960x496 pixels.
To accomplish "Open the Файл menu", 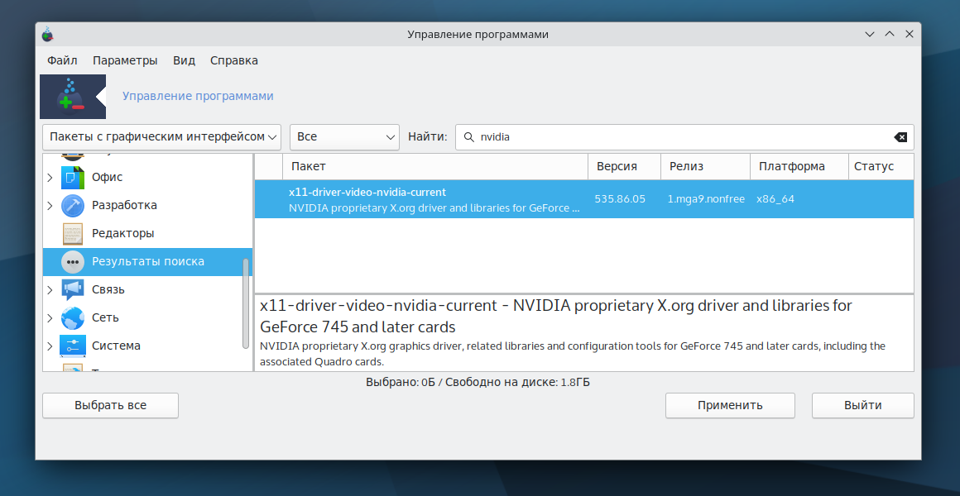I will coord(62,60).
